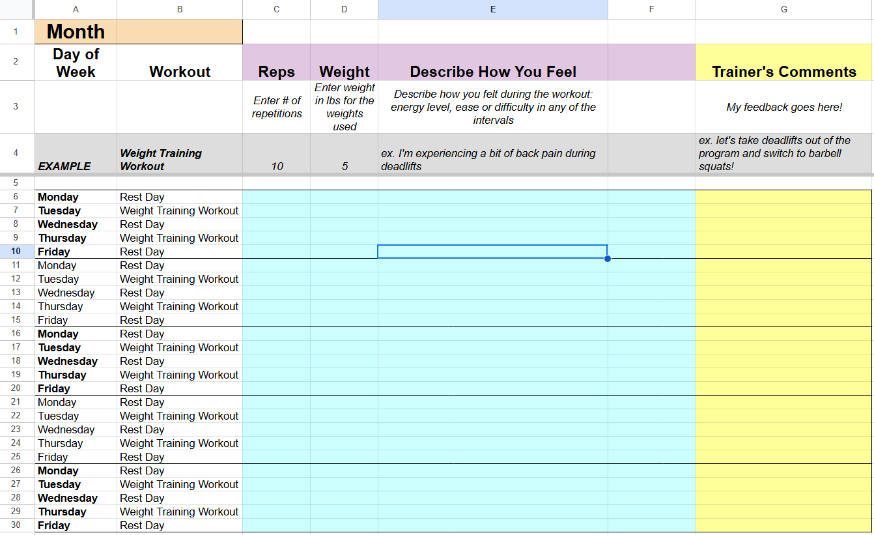Image resolution: width=874 pixels, height=535 pixels.
Task: Click "Enter # of repetitions" instruction cell
Action: click(x=277, y=107)
